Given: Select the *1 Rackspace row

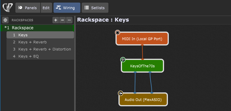Looking at the screenshot, I should (37, 28).
